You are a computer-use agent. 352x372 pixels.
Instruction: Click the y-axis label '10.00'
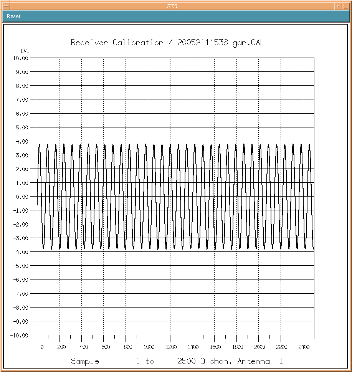point(21,58)
